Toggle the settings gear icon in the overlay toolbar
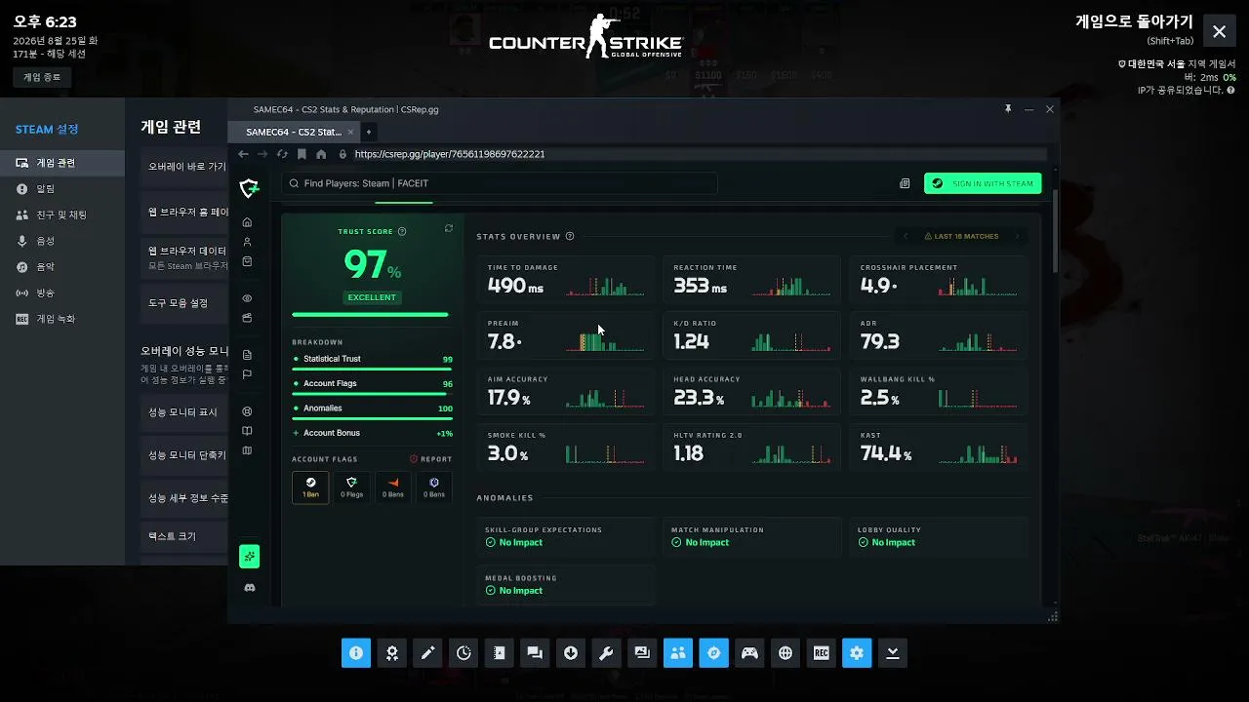Viewport: 1249px width, 702px height. point(857,653)
